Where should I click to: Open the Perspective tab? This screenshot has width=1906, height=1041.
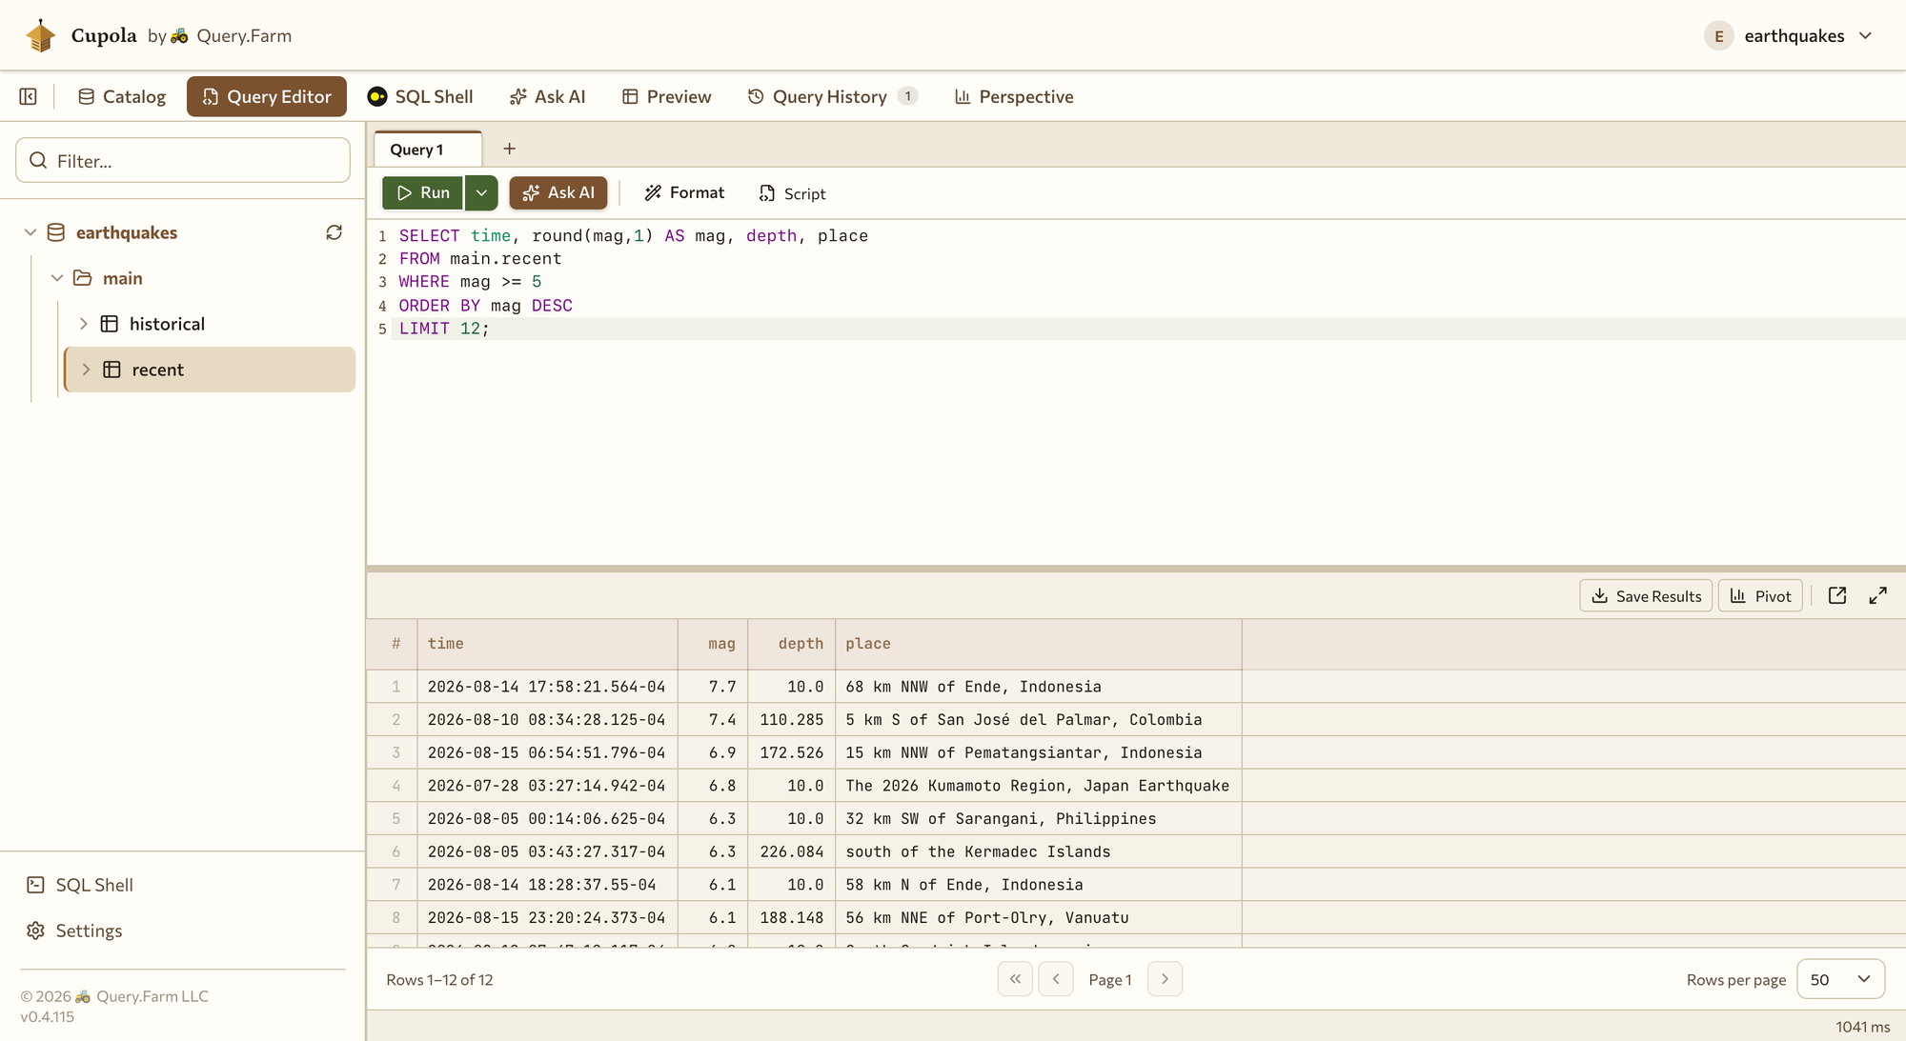coord(1014,96)
